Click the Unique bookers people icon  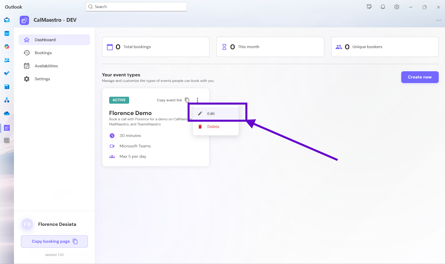pyautogui.click(x=339, y=47)
